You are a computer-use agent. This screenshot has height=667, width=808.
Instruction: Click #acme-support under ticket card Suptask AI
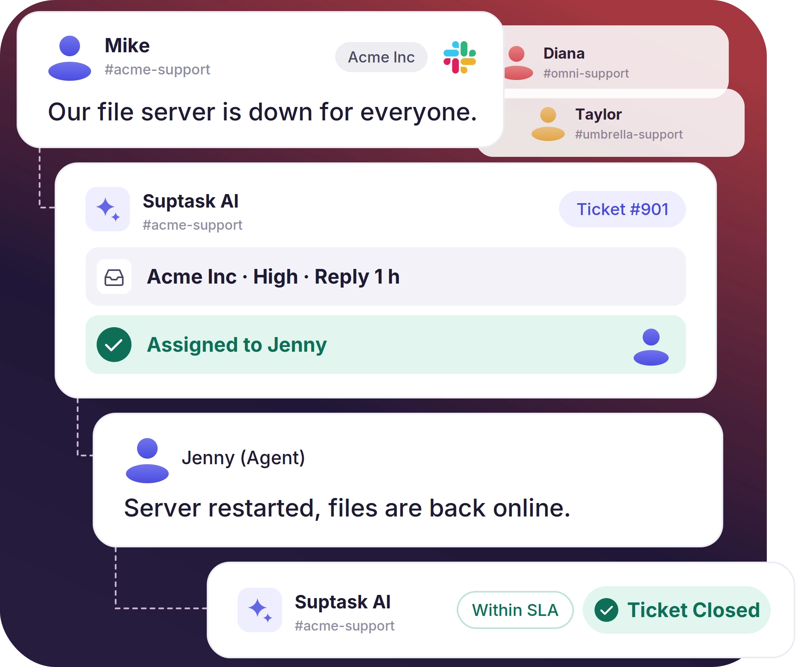[x=192, y=225]
